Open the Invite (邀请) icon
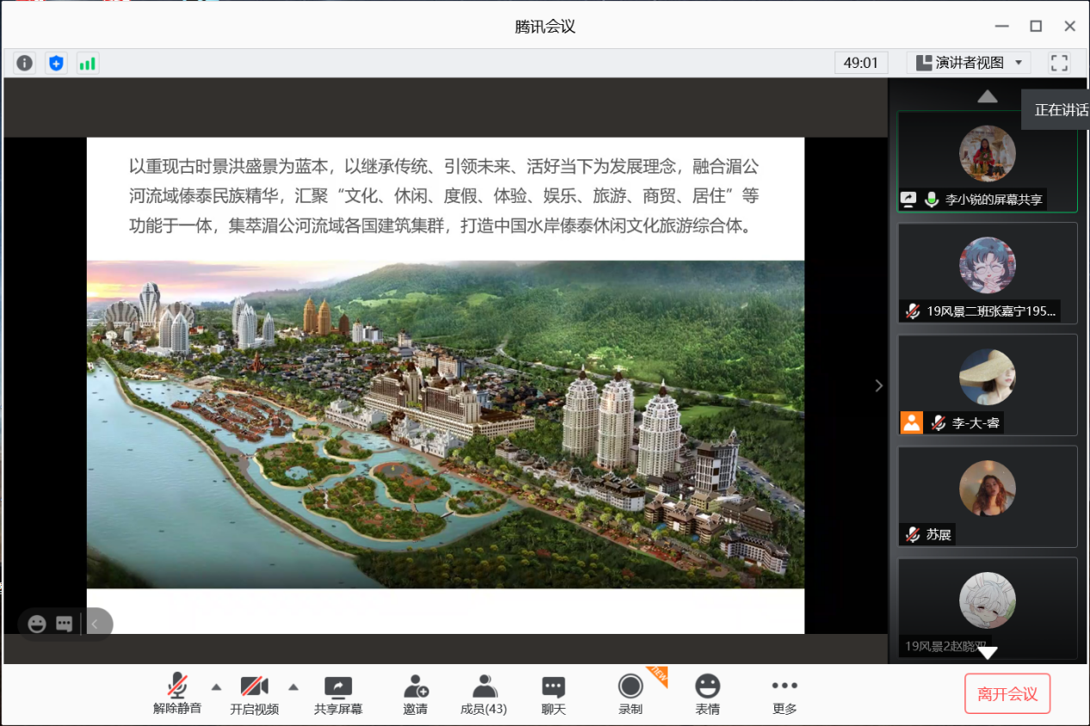 (416, 694)
